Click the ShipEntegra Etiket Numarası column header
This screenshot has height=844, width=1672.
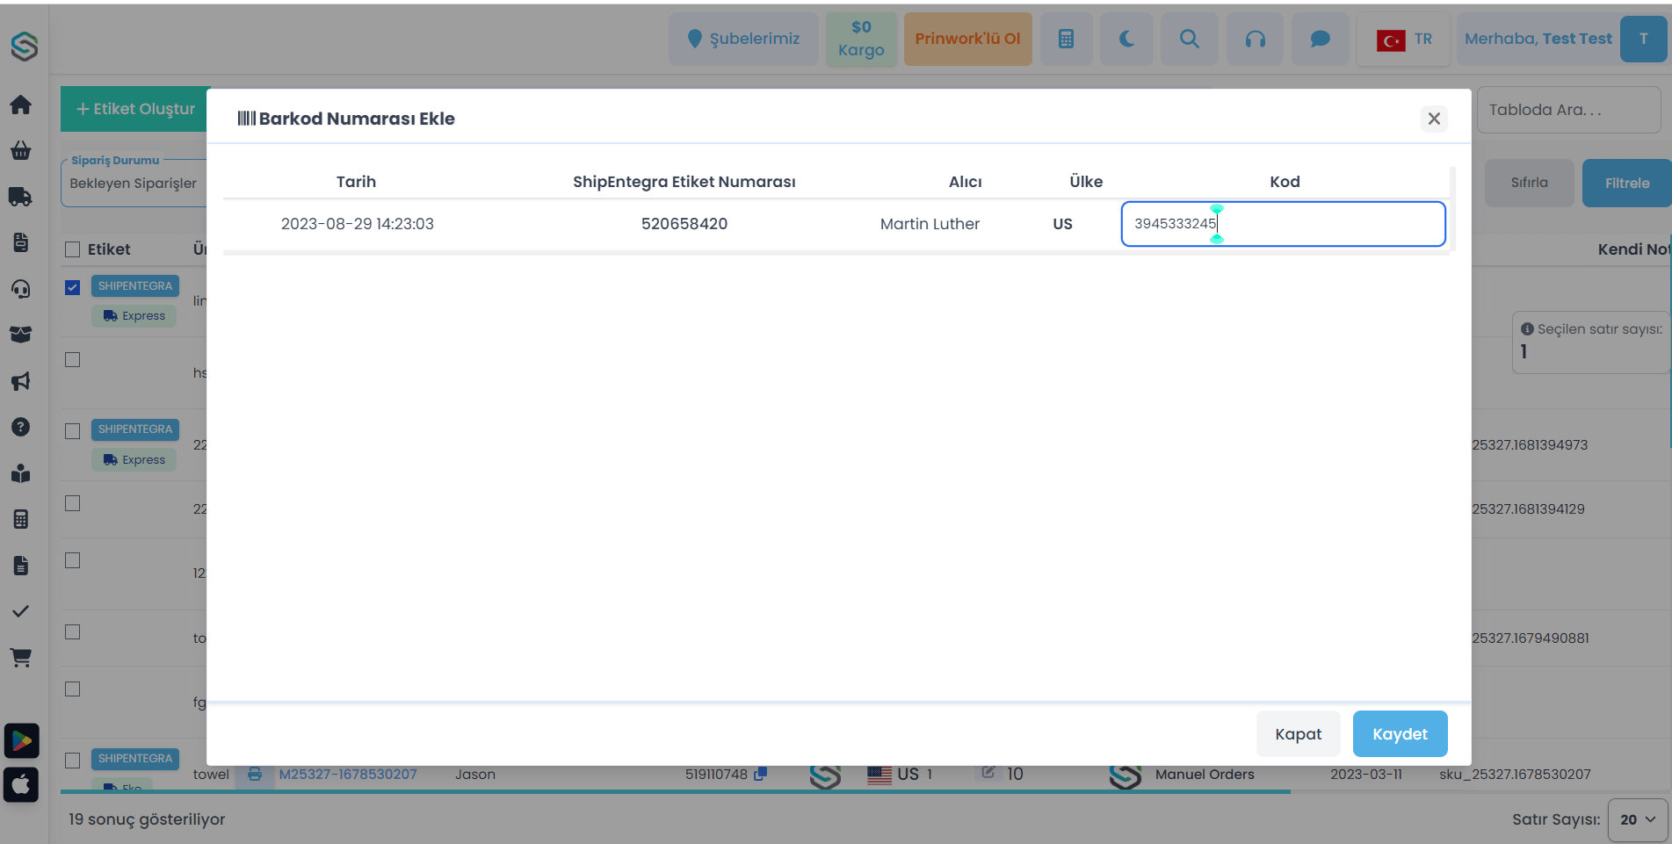pyautogui.click(x=684, y=182)
